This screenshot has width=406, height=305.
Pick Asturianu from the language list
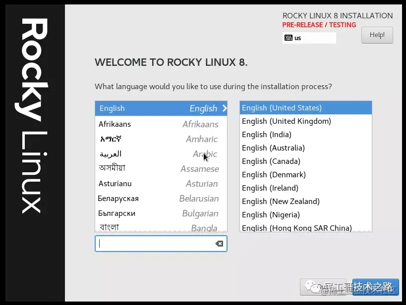pos(161,184)
